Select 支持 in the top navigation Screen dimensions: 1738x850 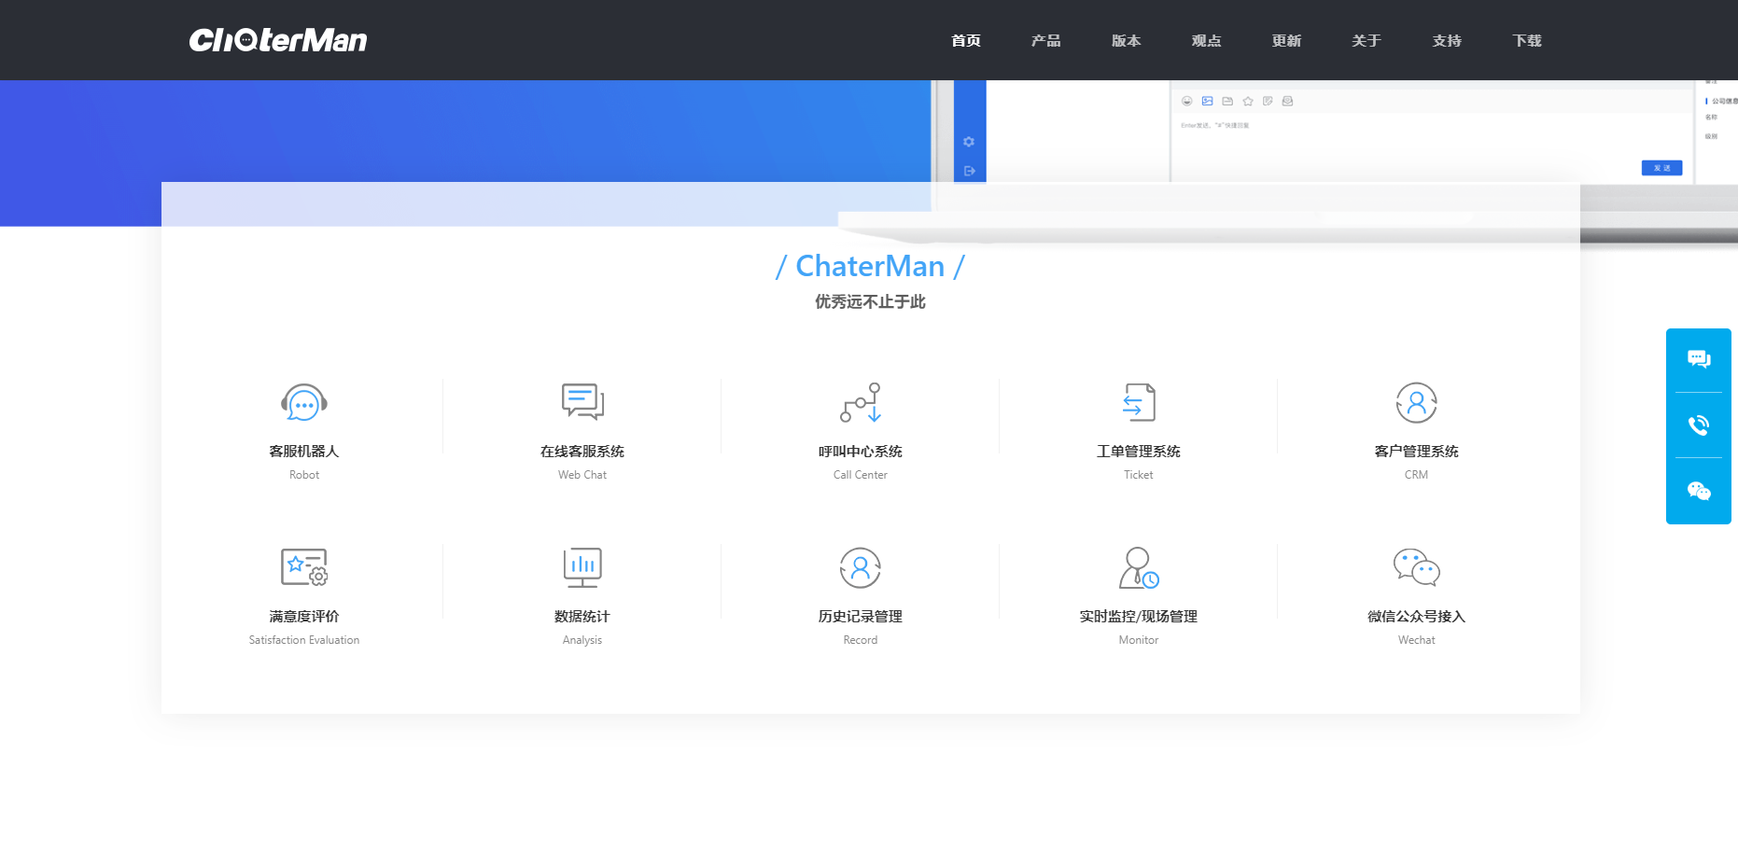pos(1447,40)
